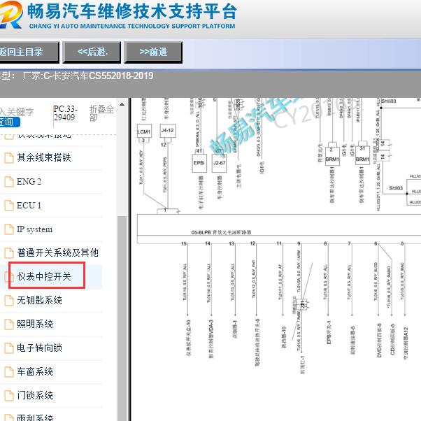
Task: Click the document icon beside ECU 1
Action: [x=9, y=206]
